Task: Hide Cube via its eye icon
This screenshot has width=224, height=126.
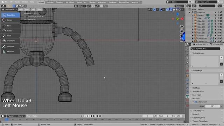Action: (x=218, y=18)
